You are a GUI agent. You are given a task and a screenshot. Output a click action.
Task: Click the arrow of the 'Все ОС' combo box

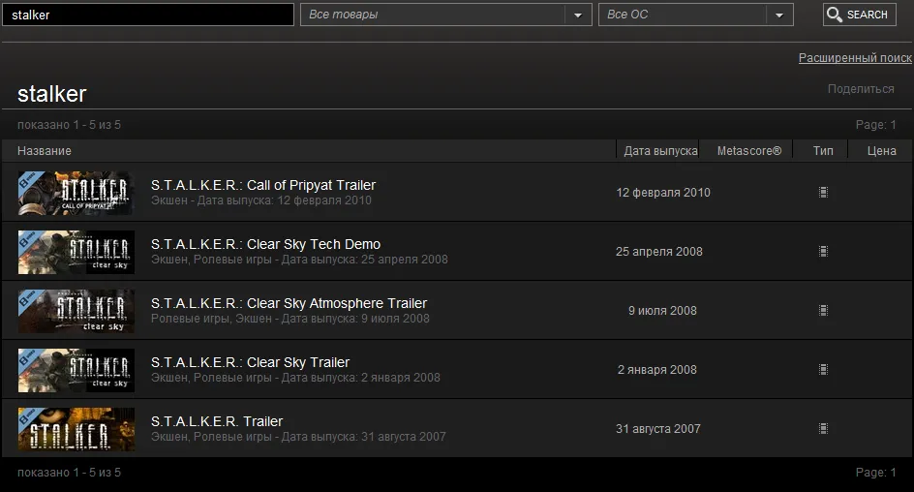(x=779, y=15)
